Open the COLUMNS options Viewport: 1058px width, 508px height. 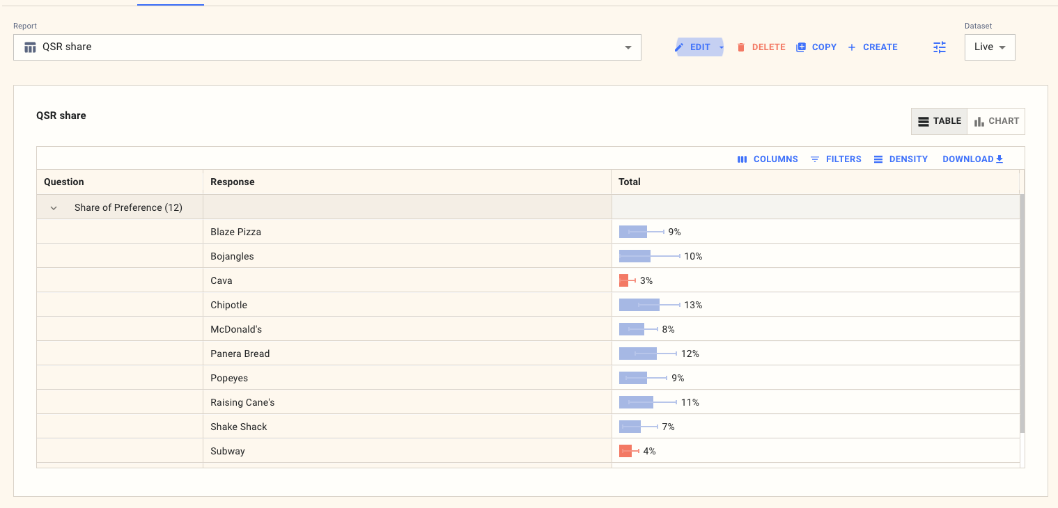768,159
